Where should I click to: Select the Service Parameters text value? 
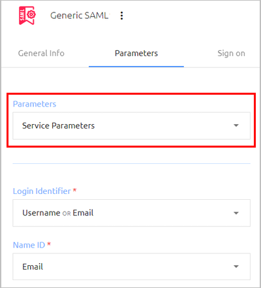(x=58, y=125)
